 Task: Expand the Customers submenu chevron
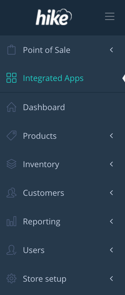tap(111, 193)
